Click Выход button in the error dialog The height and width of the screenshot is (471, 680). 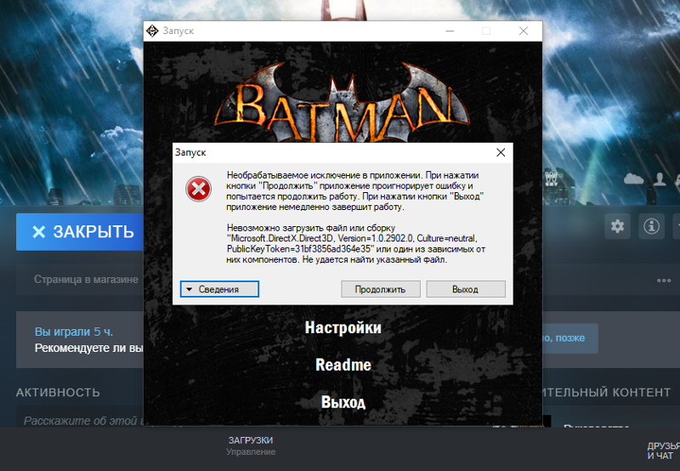click(x=465, y=289)
